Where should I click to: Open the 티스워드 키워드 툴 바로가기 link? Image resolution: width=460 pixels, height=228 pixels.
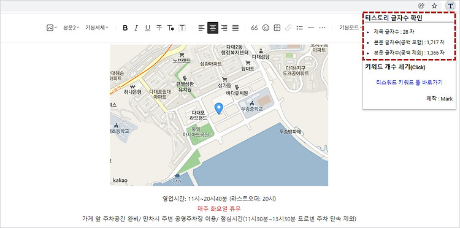[x=409, y=82]
